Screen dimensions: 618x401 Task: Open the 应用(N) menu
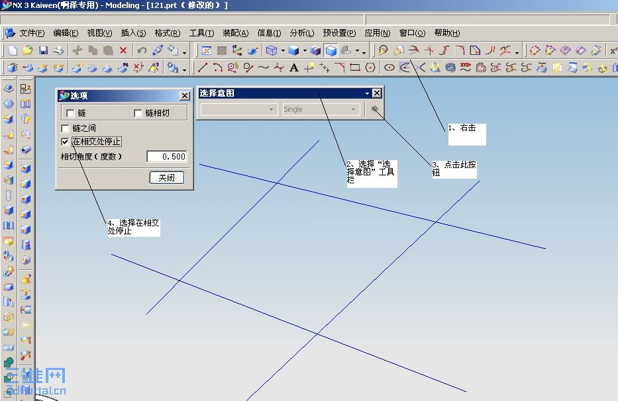(378, 33)
